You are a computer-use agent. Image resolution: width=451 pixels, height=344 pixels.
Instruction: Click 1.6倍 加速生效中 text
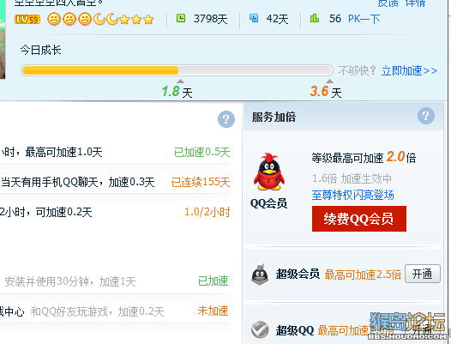pyautogui.click(x=352, y=178)
